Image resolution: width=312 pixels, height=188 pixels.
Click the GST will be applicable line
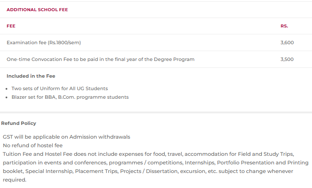click(x=67, y=137)
